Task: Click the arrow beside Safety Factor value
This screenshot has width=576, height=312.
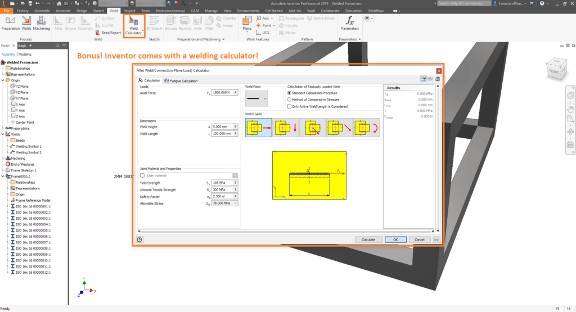Action: [236, 196]
